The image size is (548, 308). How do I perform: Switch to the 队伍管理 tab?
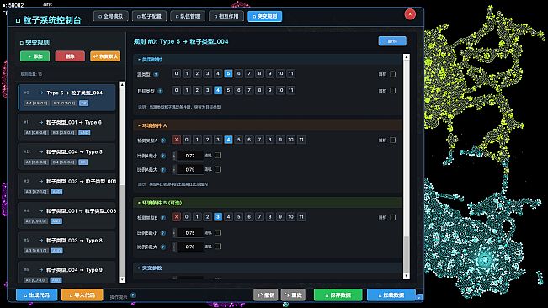[x=188, y=17]
